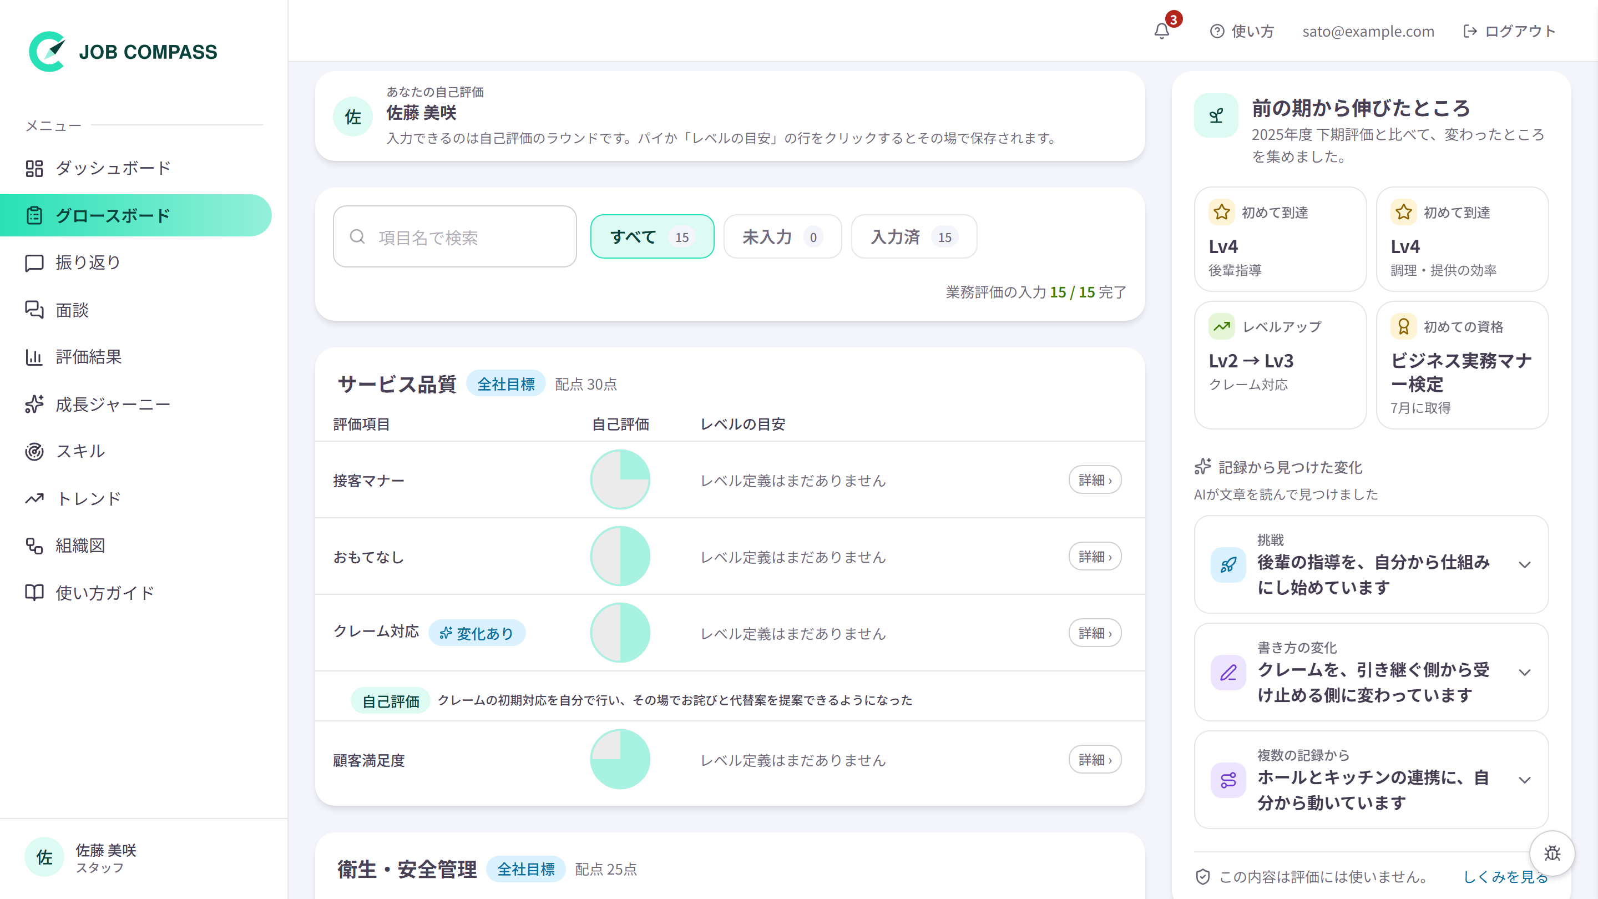Click the 成長ジャーニー sparkle icon
The image size is (1598, 899).
[34, 404]
